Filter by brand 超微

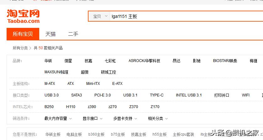pos(84,72)
